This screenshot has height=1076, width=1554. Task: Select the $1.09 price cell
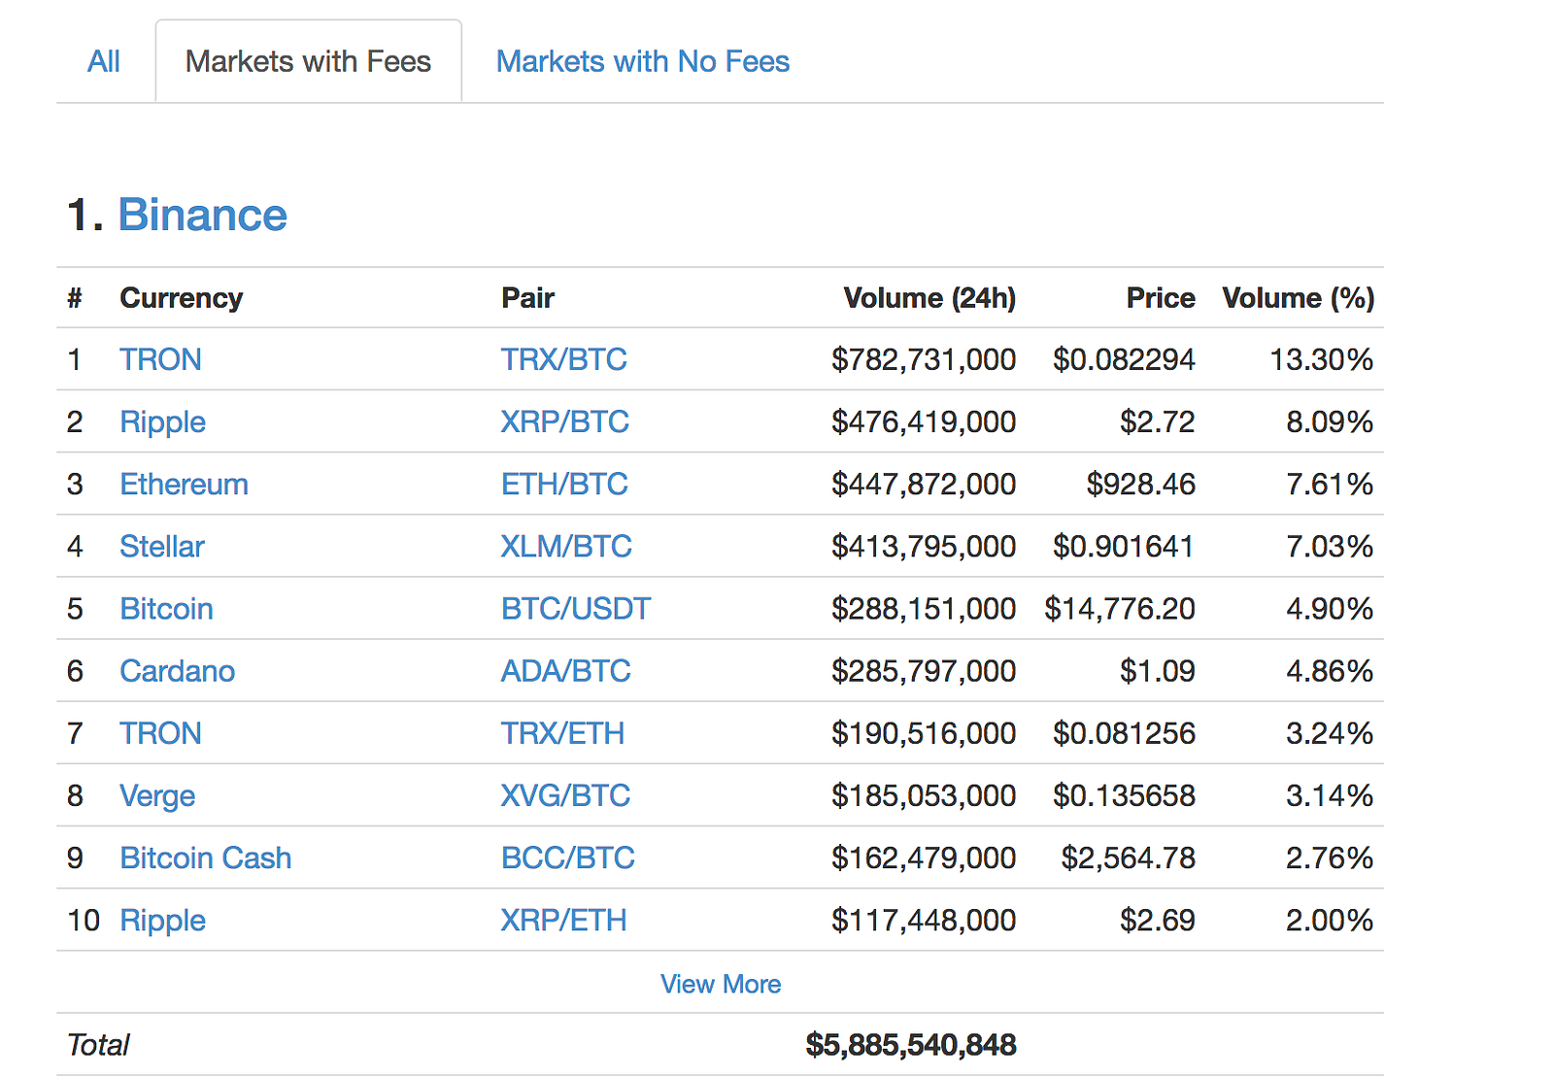click(x=1157, y=670)
